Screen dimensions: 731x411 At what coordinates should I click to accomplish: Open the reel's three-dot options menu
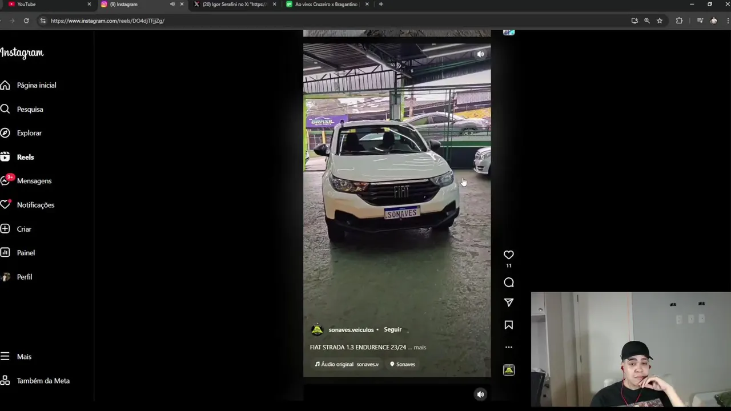508,347
